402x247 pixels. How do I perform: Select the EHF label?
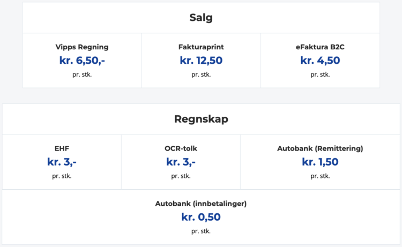[x=62, y=148]
